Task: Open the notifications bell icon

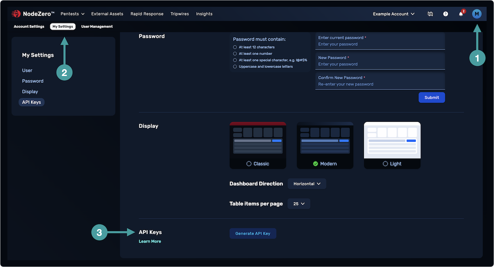Action: (461, 14)
